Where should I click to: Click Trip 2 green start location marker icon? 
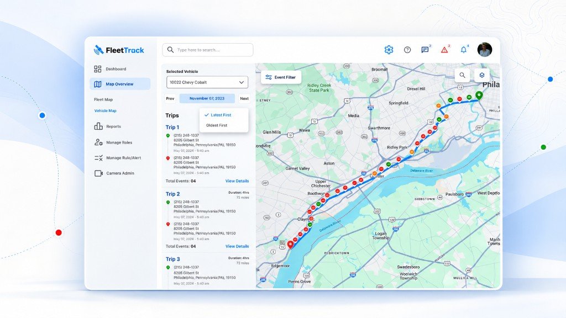[x=168, y=202]
